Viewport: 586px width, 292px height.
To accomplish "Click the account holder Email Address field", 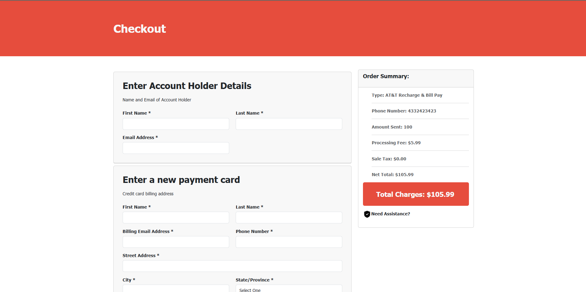I will click(176, 148).
